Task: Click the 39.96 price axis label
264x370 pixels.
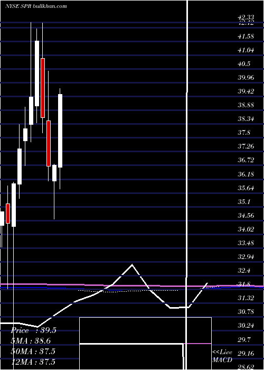Action: (246, 78)
